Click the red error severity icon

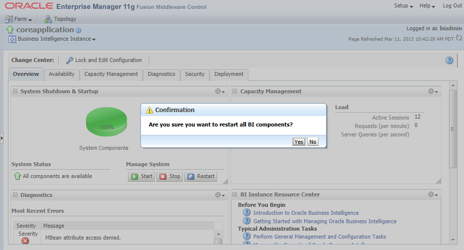25,241
